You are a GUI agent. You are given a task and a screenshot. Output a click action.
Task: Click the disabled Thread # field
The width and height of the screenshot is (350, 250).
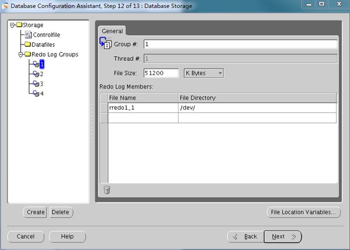click(241, 59)
